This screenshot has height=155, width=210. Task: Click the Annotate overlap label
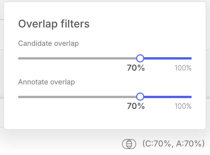[46, 82]
